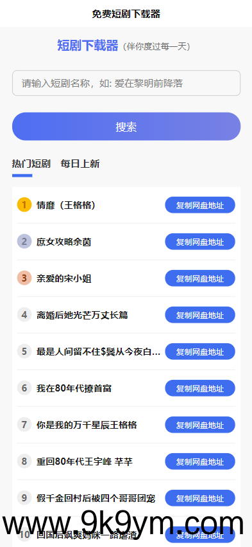The image size is (252, 547).
Task: Click the rank 2 badge icon
Action: point(24,242)
